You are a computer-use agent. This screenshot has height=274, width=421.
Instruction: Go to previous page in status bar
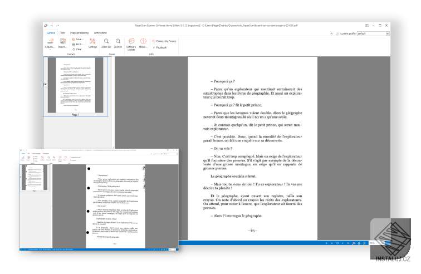pyautogui.click(x=332, y=243)
